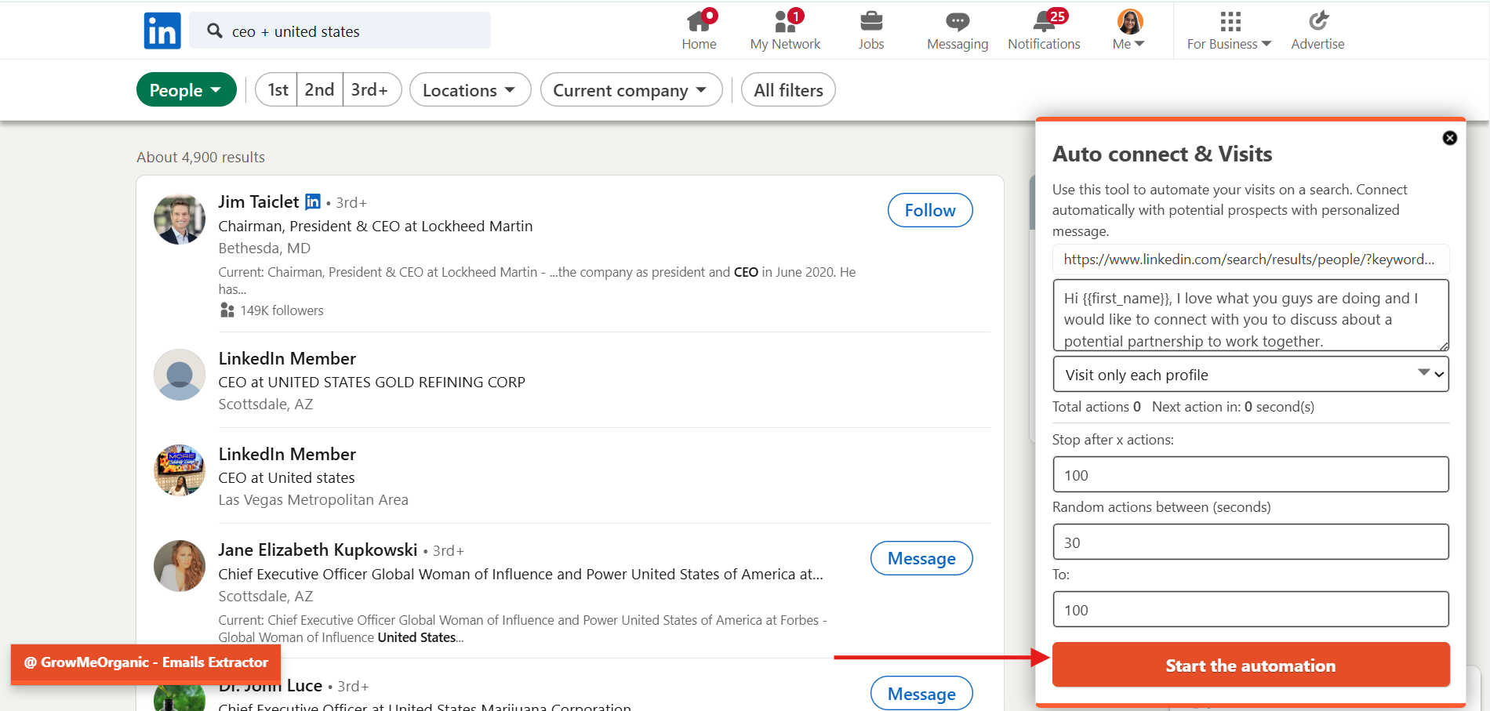The image size is (1490, 711).
Task: Click the LinkedIn badge icon beside Jim Taiclet
Action: click(313, 201)
